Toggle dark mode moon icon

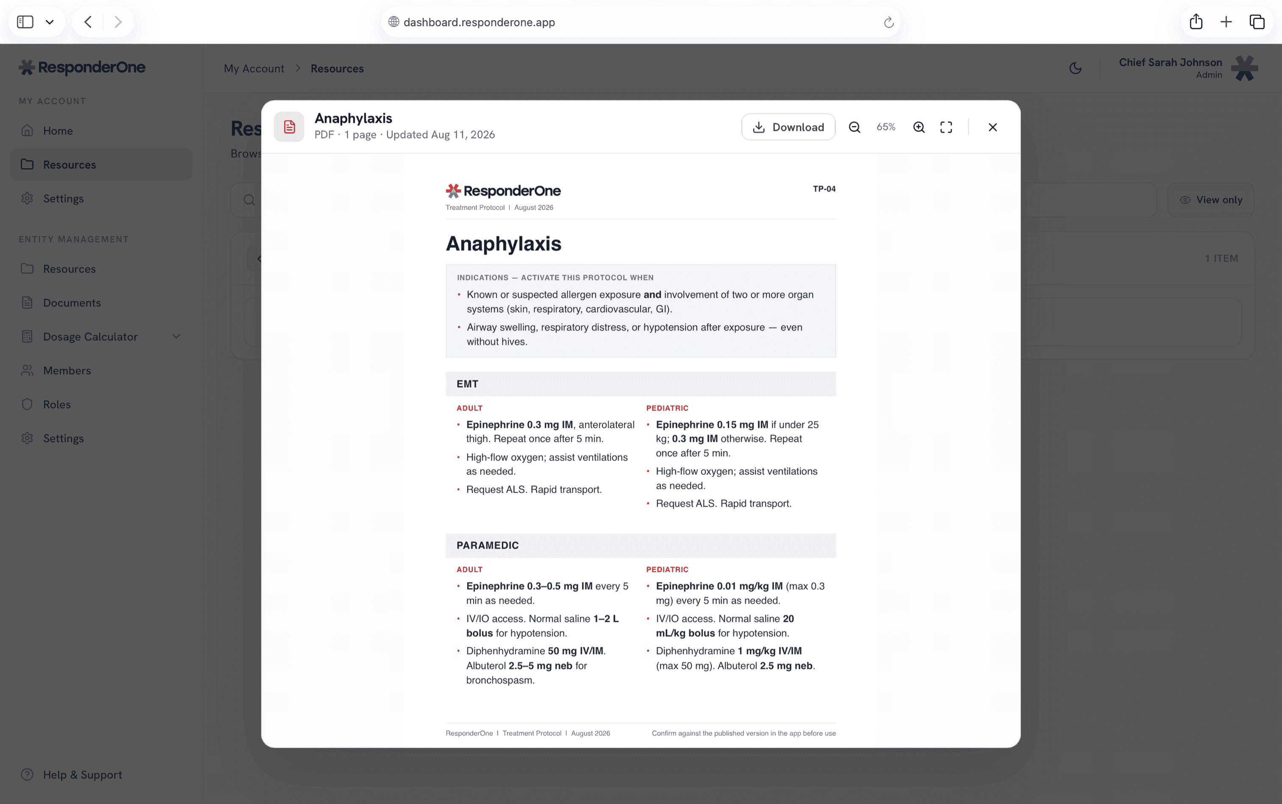click(1075, 68)
